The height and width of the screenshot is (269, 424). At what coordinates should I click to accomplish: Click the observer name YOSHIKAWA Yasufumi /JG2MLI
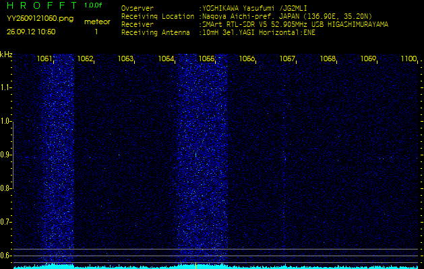point(254,8)
